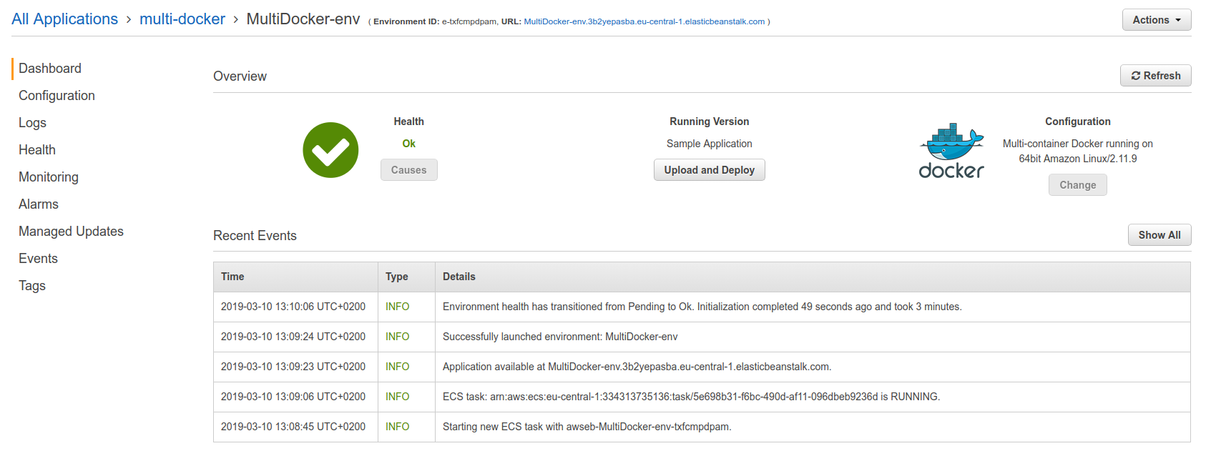The image size is (1216, 471).
Task: Click the Change configuration button
Action: [1077, 185]
